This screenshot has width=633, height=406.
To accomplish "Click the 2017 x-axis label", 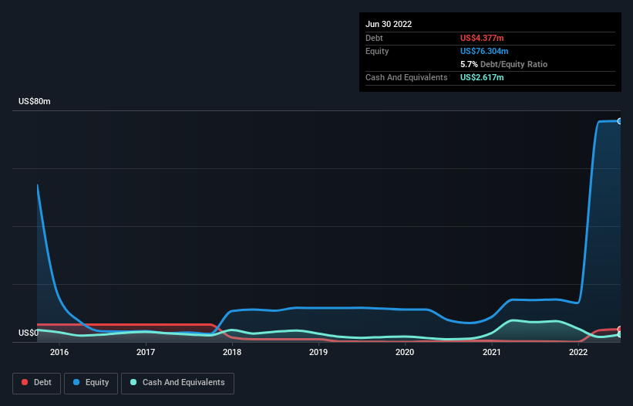I will pyautogui.click(x=146, y=352).
